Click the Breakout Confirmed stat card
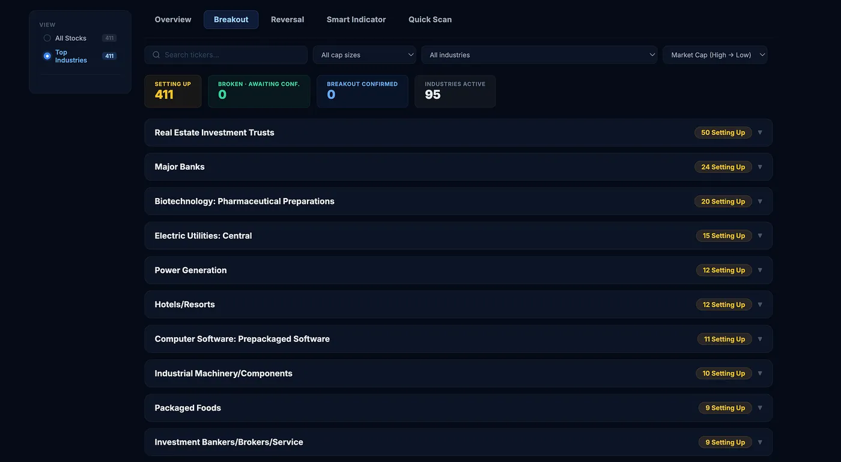This screenshot has height=462, width=841. (x=362, y=91)
